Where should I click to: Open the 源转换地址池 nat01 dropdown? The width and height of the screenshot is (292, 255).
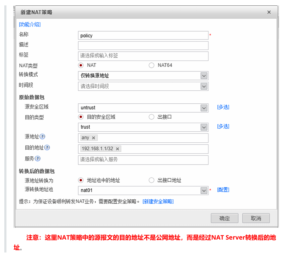point(204,190)
